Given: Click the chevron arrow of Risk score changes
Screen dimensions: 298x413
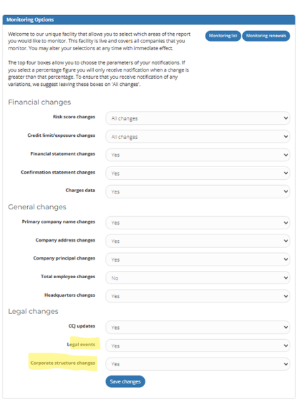Looking at the screenshot, I should [x=285, y=118].
